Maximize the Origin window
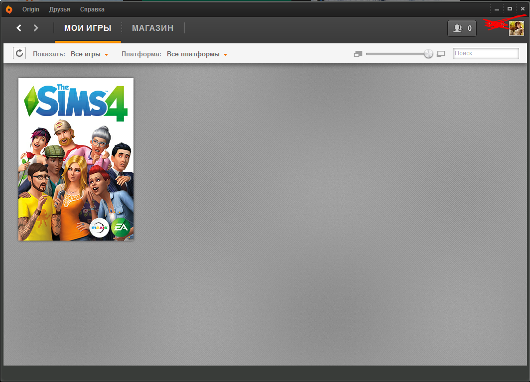 [510, 9]
